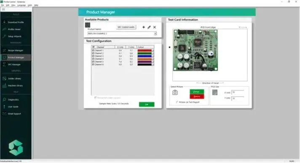Open Channel 5 colour dropdown arrow

[x=153, y=61]
